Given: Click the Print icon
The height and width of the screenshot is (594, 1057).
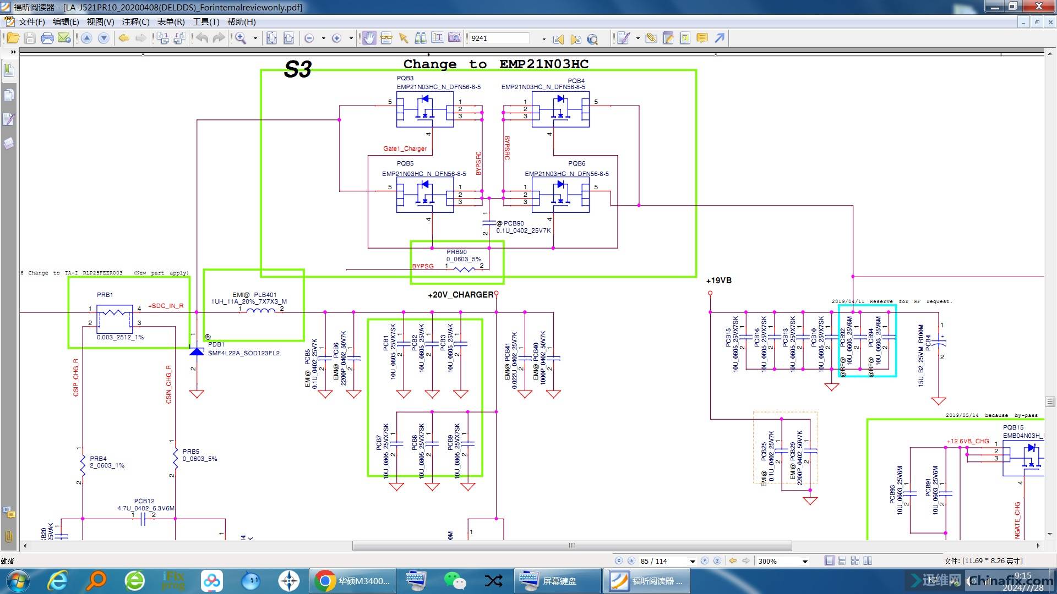Looking at the screenshot, I should 47,38.
